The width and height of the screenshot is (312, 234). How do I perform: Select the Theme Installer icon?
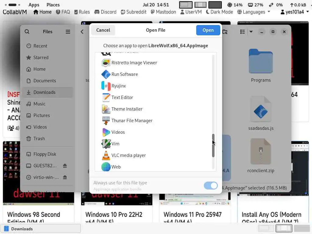pyautogui.click(x=106, y=109)
